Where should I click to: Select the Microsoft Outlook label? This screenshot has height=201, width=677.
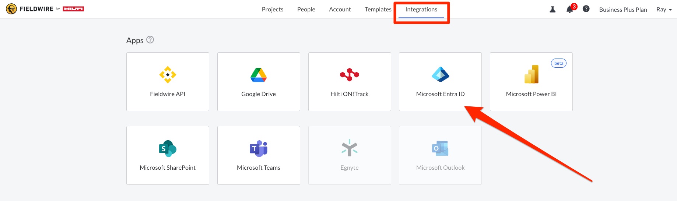click(x=441, y=167)
